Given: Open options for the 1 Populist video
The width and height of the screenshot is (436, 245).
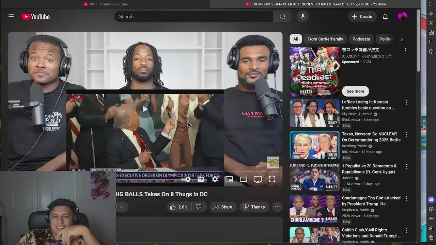Looking at the screenshot, I should 406,166.
